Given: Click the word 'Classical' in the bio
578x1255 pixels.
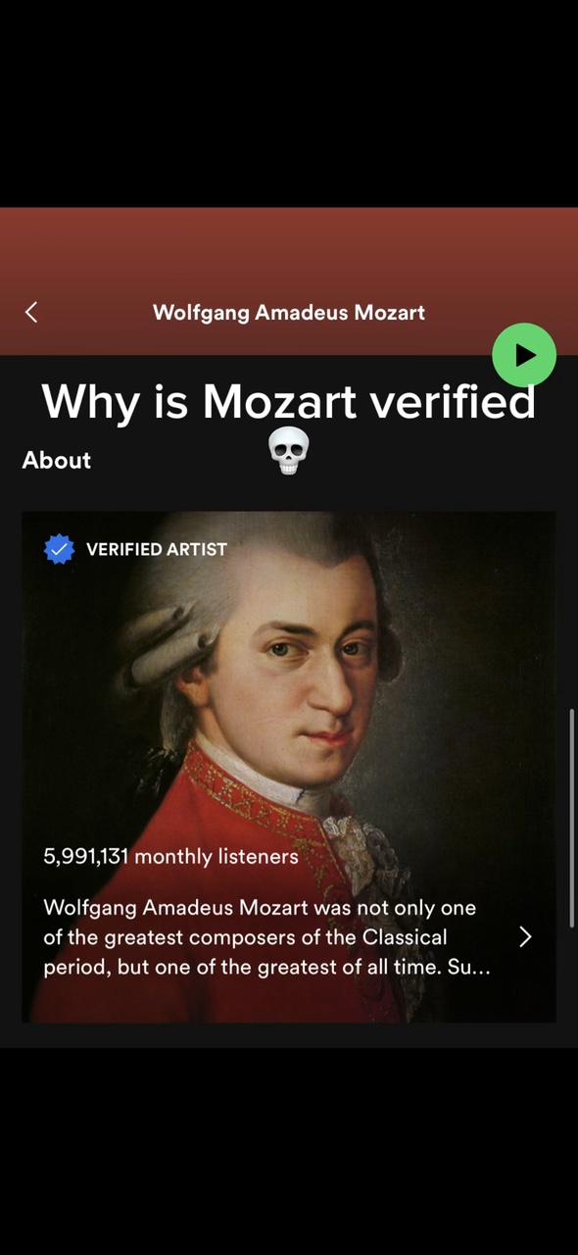Looking at the screenshot, I should [405, 937].
